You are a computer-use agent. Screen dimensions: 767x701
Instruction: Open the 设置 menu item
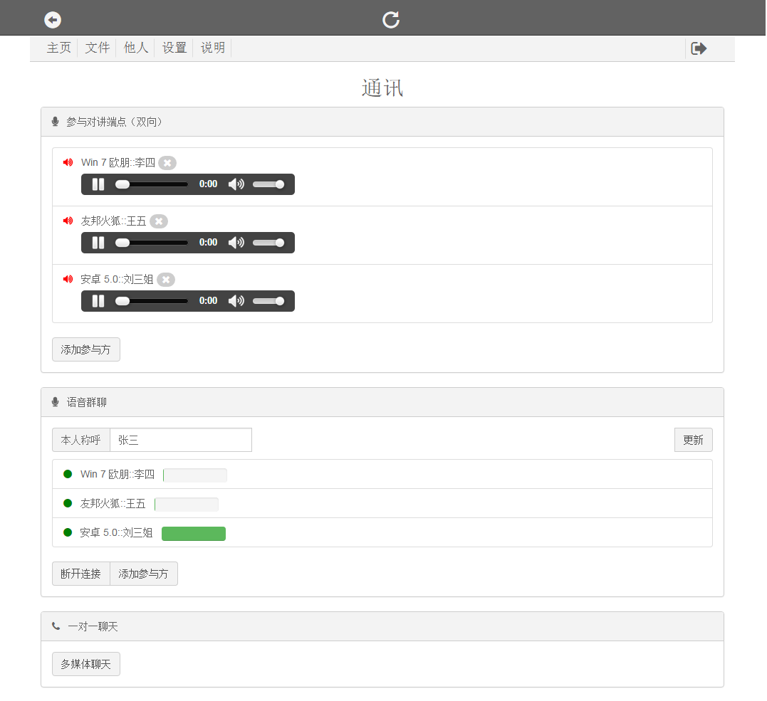(174, 48)
